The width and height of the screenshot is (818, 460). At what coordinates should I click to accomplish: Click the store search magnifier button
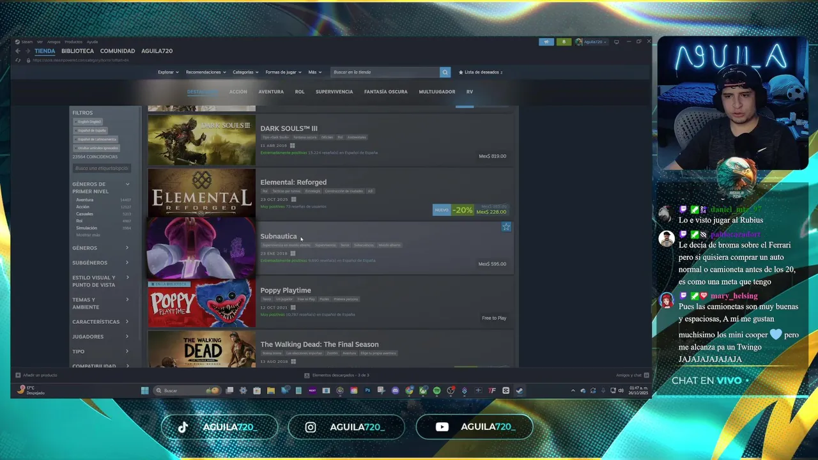[x=445, y=72]
